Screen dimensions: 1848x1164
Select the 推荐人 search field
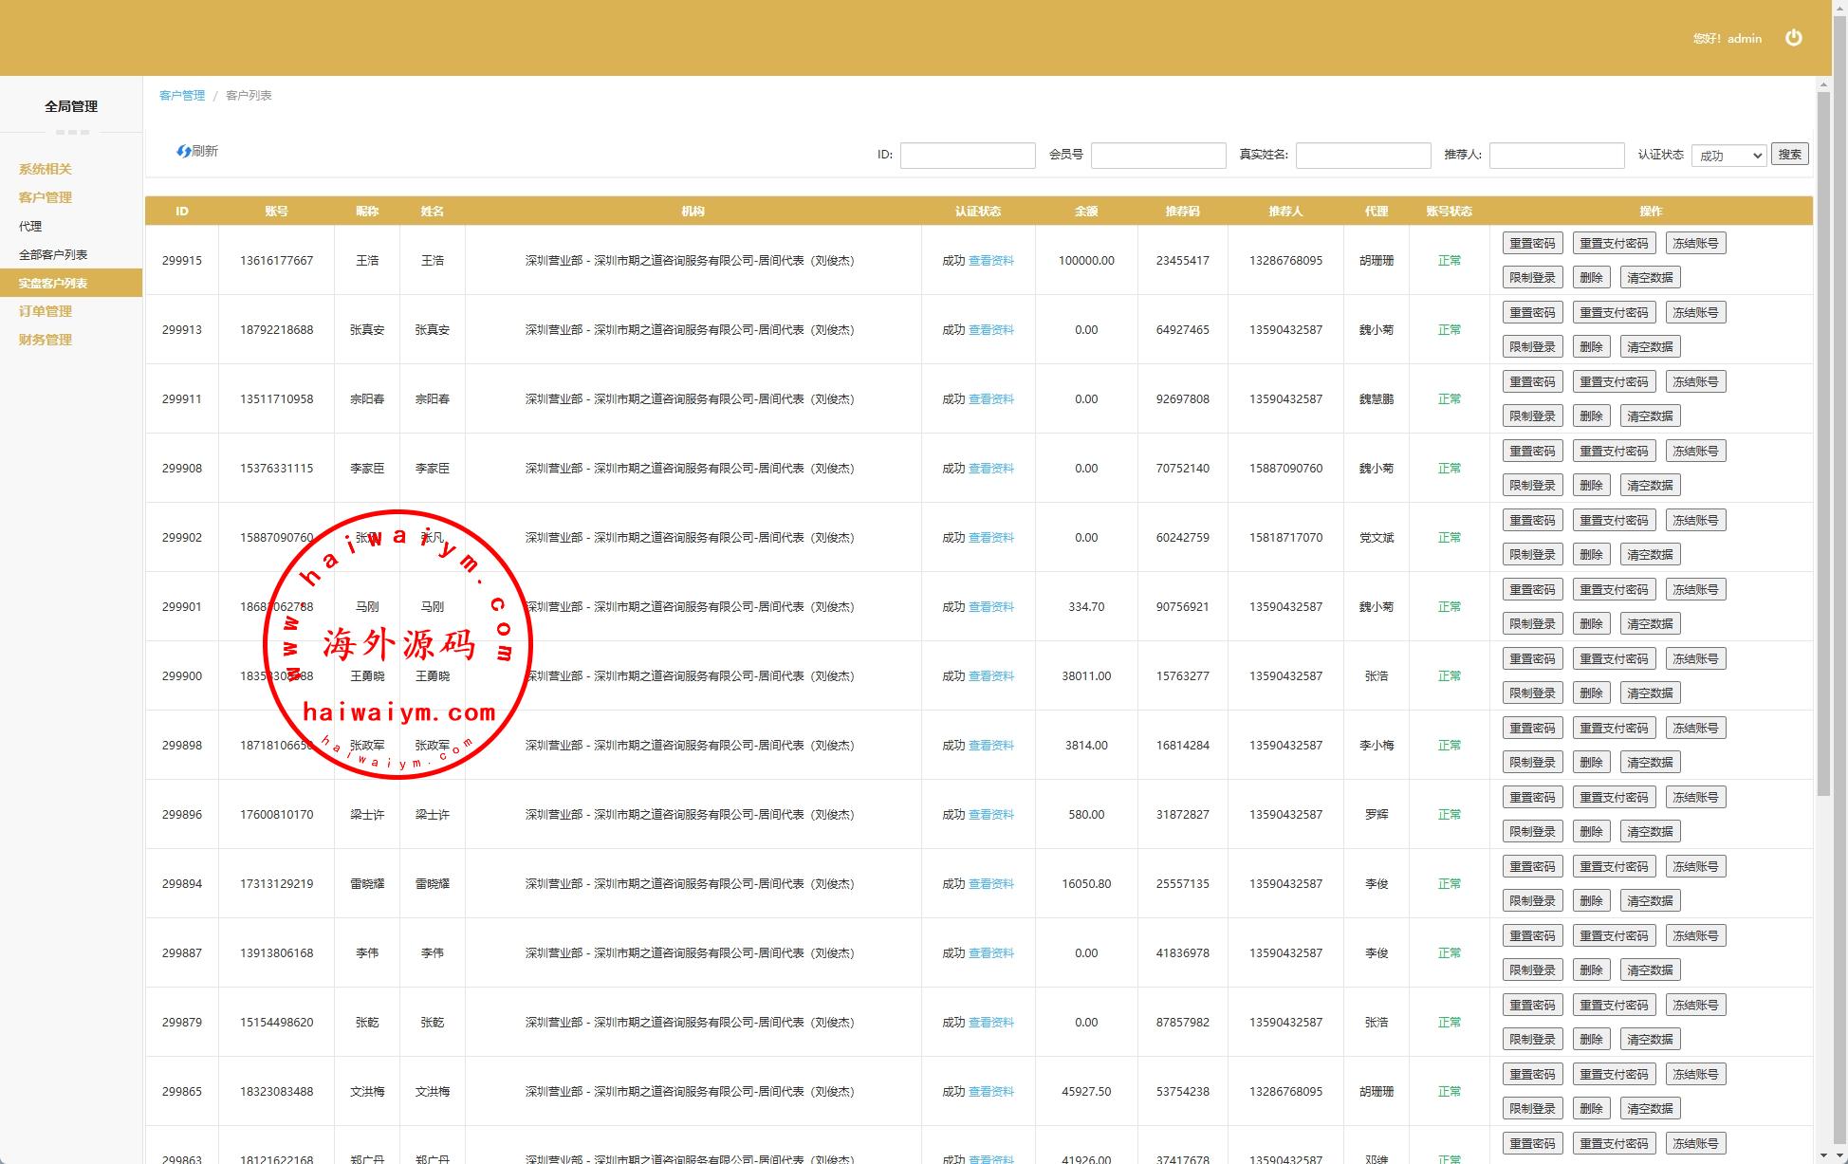tap(1556, 156)
